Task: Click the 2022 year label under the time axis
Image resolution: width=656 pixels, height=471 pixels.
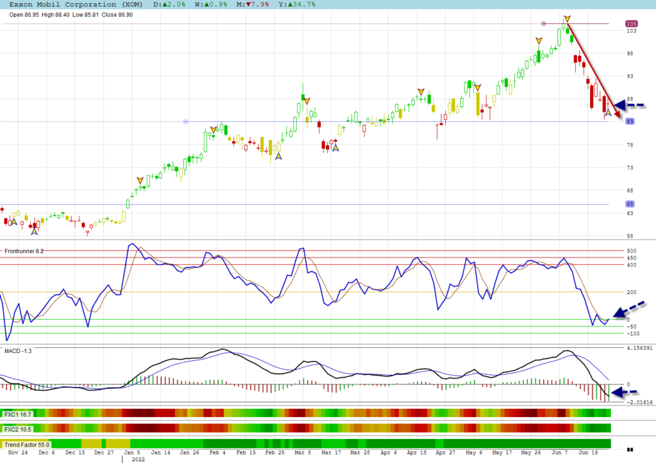Action: click(x=138, y=459)
